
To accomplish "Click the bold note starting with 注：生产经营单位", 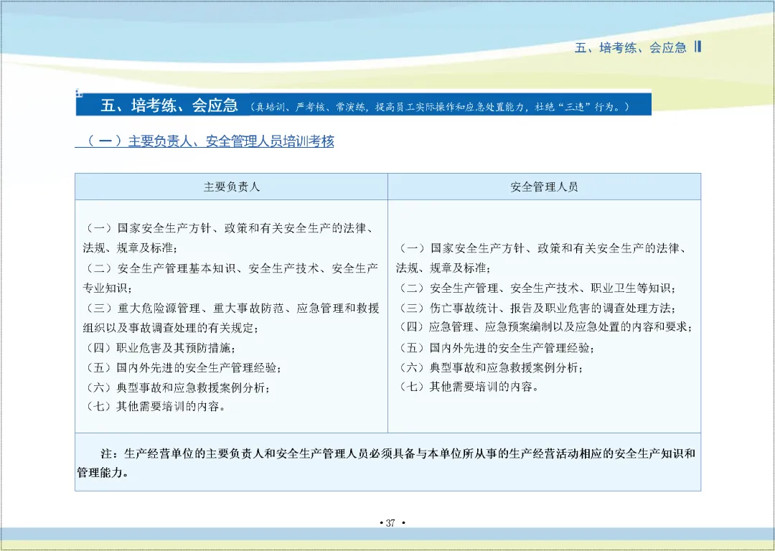I will tap(386, 463).
